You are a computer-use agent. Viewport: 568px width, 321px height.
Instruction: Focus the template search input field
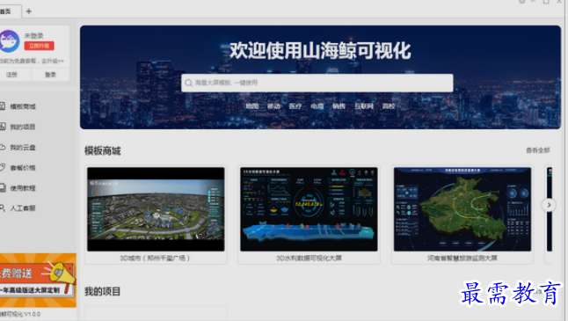point(317,83)
